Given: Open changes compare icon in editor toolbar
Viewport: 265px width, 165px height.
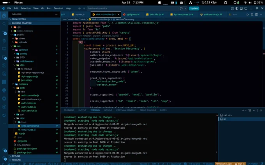Looking at the screenshot, I should click(252, 14).
